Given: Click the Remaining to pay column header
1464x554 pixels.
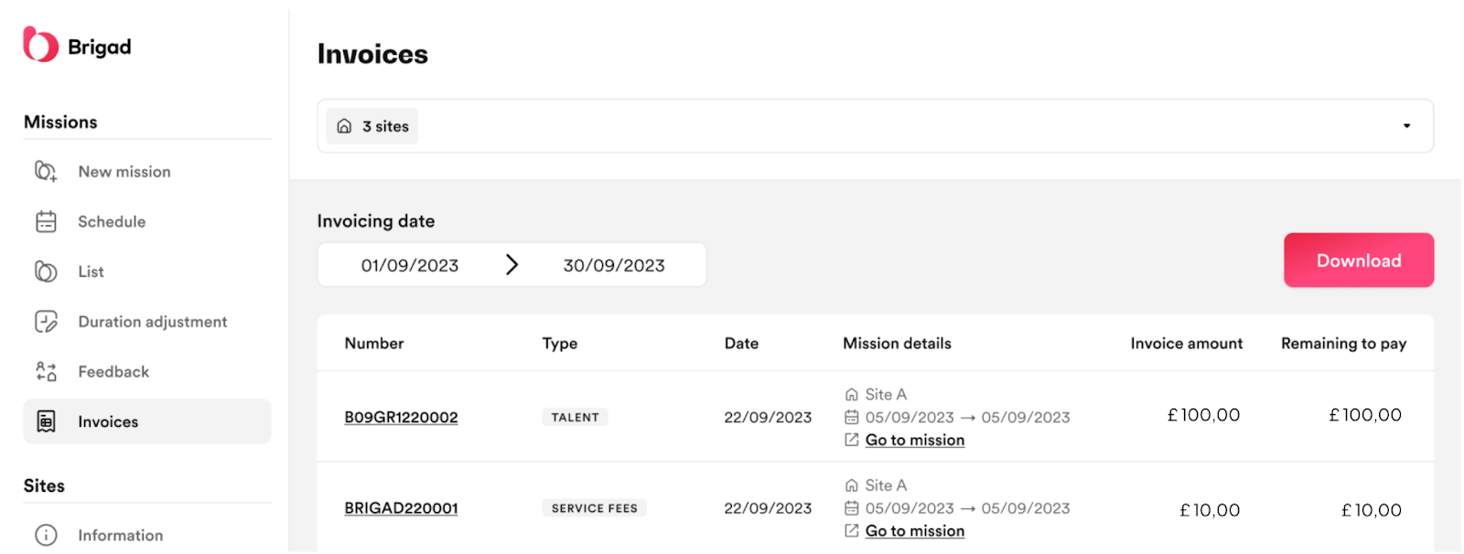Looking at the screenshot, I should click(x=1343, y=344).
